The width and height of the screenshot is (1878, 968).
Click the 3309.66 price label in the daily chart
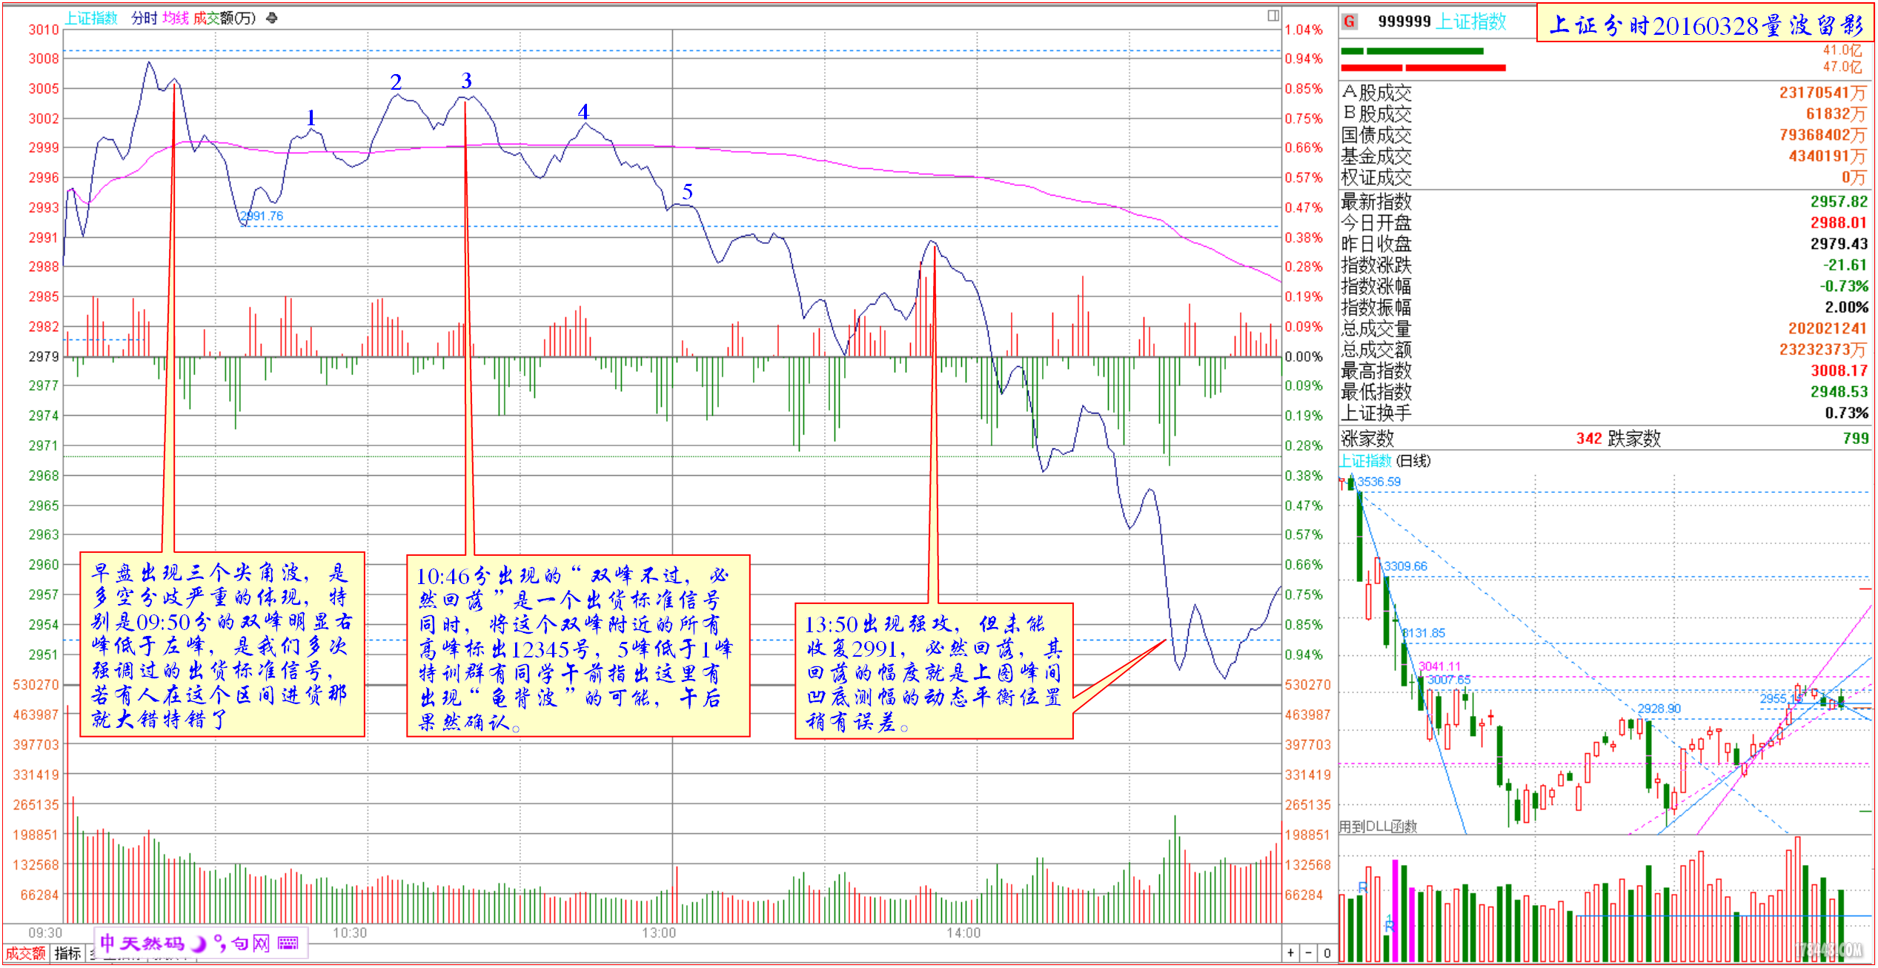[1405, 566]
